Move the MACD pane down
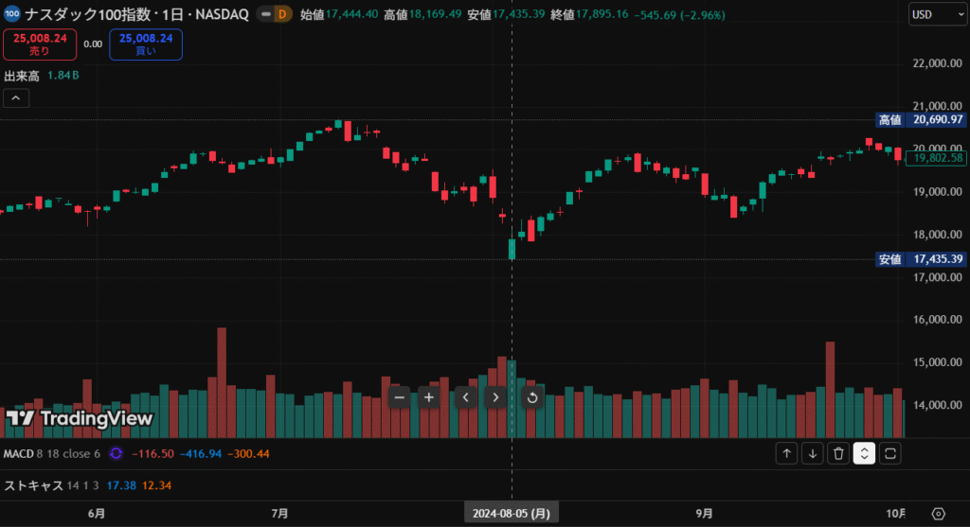The height and width of the screenshot is (527, 970). tap(812, 454)
